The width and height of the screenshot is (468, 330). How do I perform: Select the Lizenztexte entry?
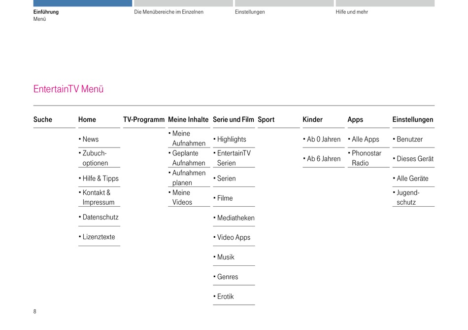coord(99,237)
